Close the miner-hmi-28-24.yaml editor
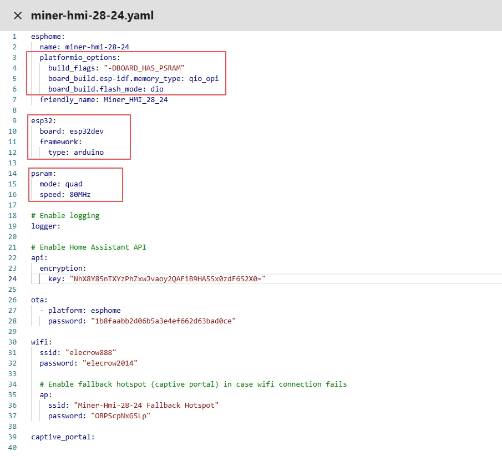Screen dimensions: 502x456 (17, 16)
